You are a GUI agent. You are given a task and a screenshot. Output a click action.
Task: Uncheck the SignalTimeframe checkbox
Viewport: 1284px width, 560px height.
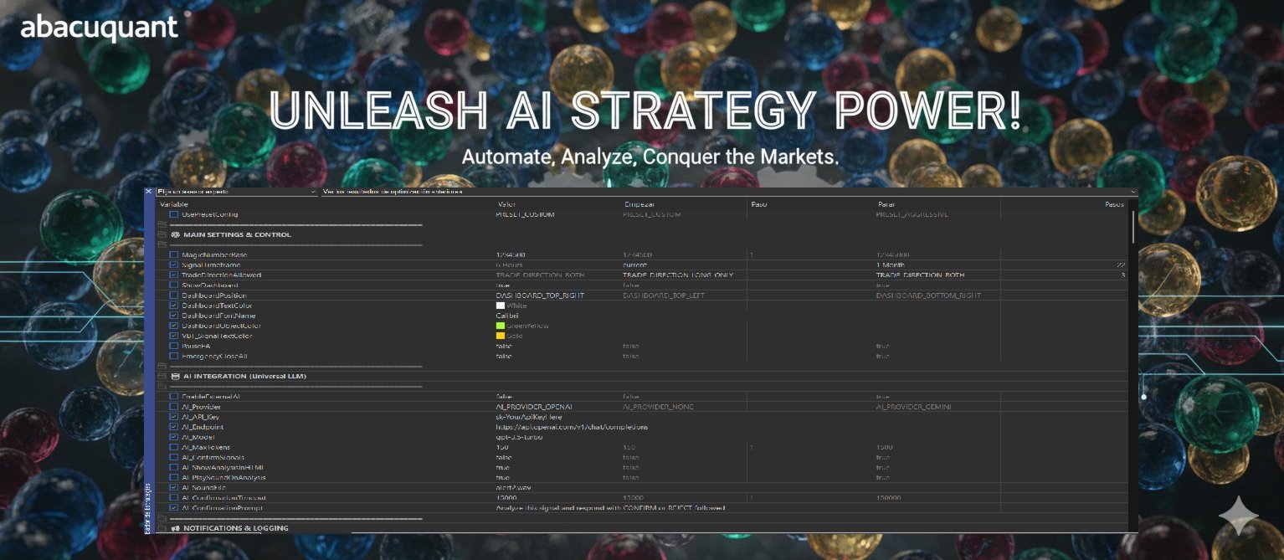point(174,265)
